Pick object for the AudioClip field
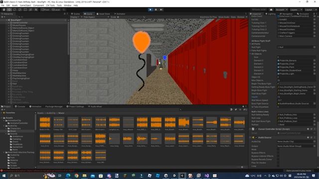The width and height of the screenshot is (319, 179). (315, 141)
